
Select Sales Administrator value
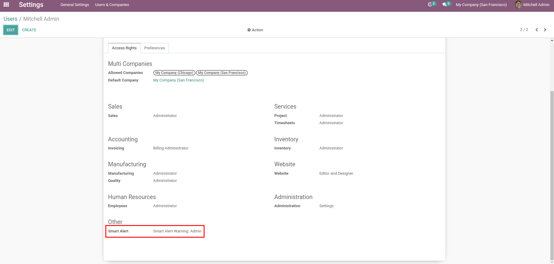(165, 116)
